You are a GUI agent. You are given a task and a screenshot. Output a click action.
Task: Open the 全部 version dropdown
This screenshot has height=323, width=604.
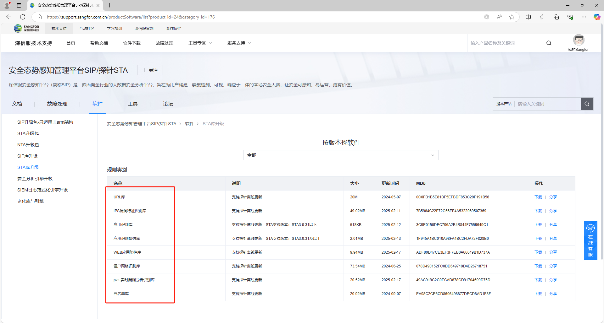click(x=341, y=155)
